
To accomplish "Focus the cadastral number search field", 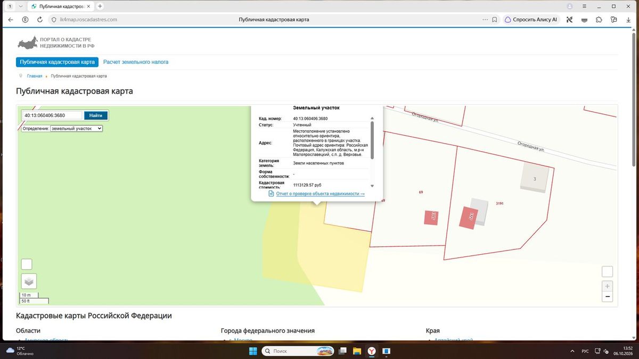I will coord(52,115).
